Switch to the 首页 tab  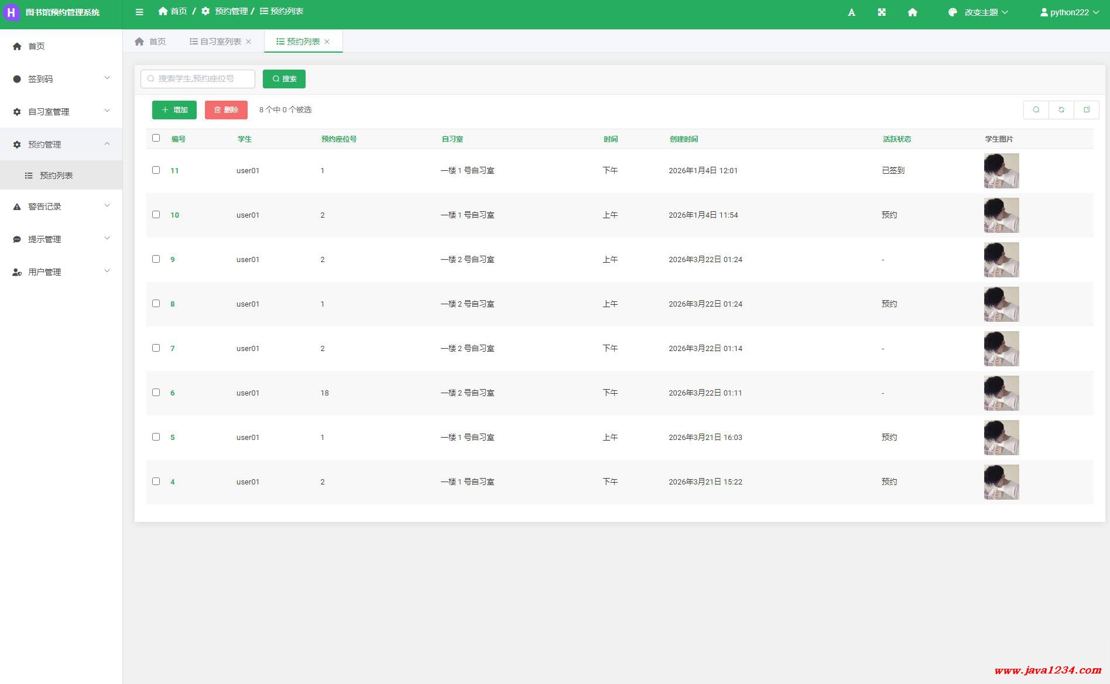[x=150, y=42]
